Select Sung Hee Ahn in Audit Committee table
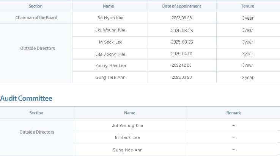The image size is (280, 156). [x=128, y=150]
